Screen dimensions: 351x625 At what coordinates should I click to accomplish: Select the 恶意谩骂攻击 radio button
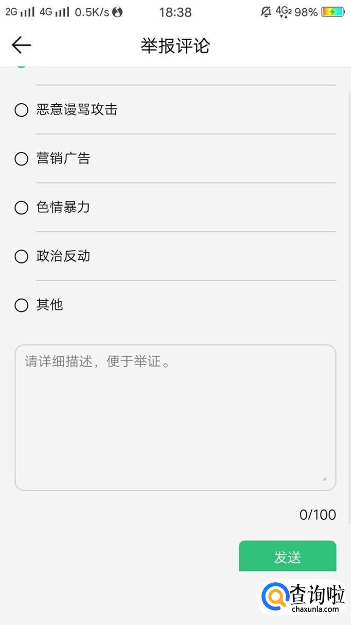pos(21,110)
